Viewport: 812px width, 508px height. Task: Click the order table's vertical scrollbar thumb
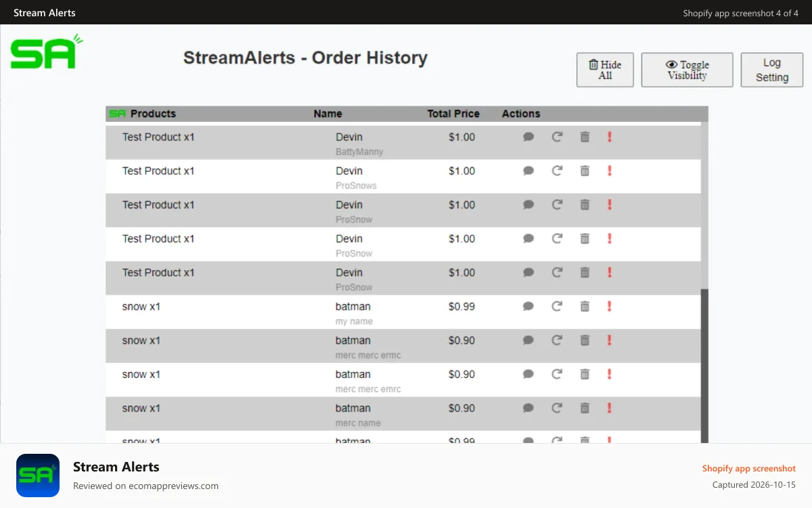704,366
